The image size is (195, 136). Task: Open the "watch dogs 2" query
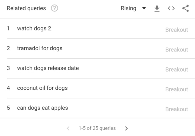[34, 28]
